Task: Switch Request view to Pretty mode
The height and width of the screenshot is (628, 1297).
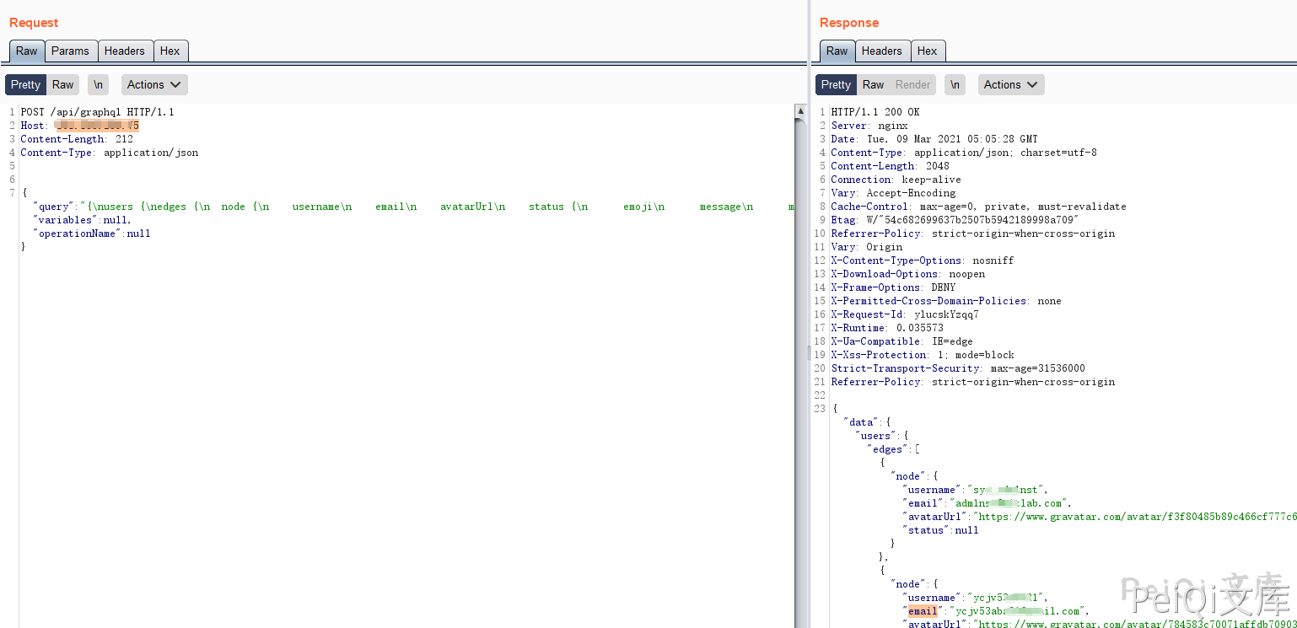Action: click(x=25, y=84)
